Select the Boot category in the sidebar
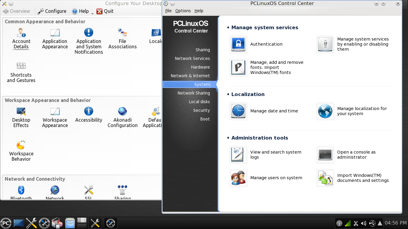 coord(205,119)
